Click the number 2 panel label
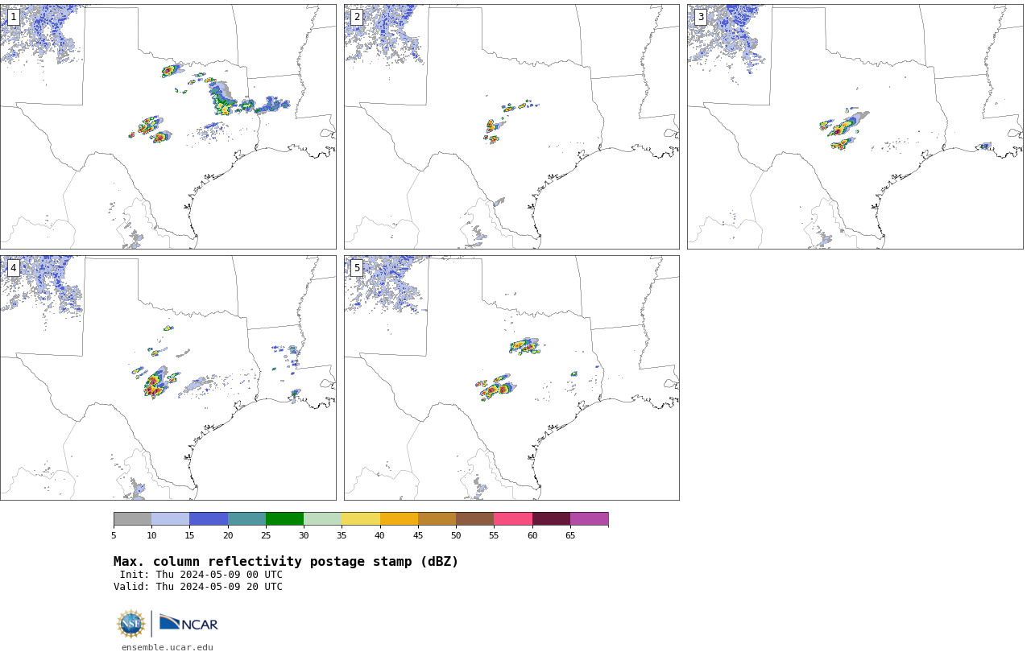Screen dimensions: 1031x656 point(357,17)
